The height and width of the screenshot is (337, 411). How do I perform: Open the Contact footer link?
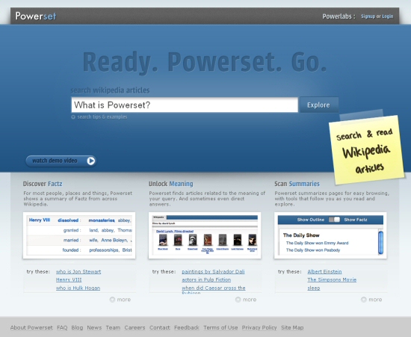[x=160, y=327]
